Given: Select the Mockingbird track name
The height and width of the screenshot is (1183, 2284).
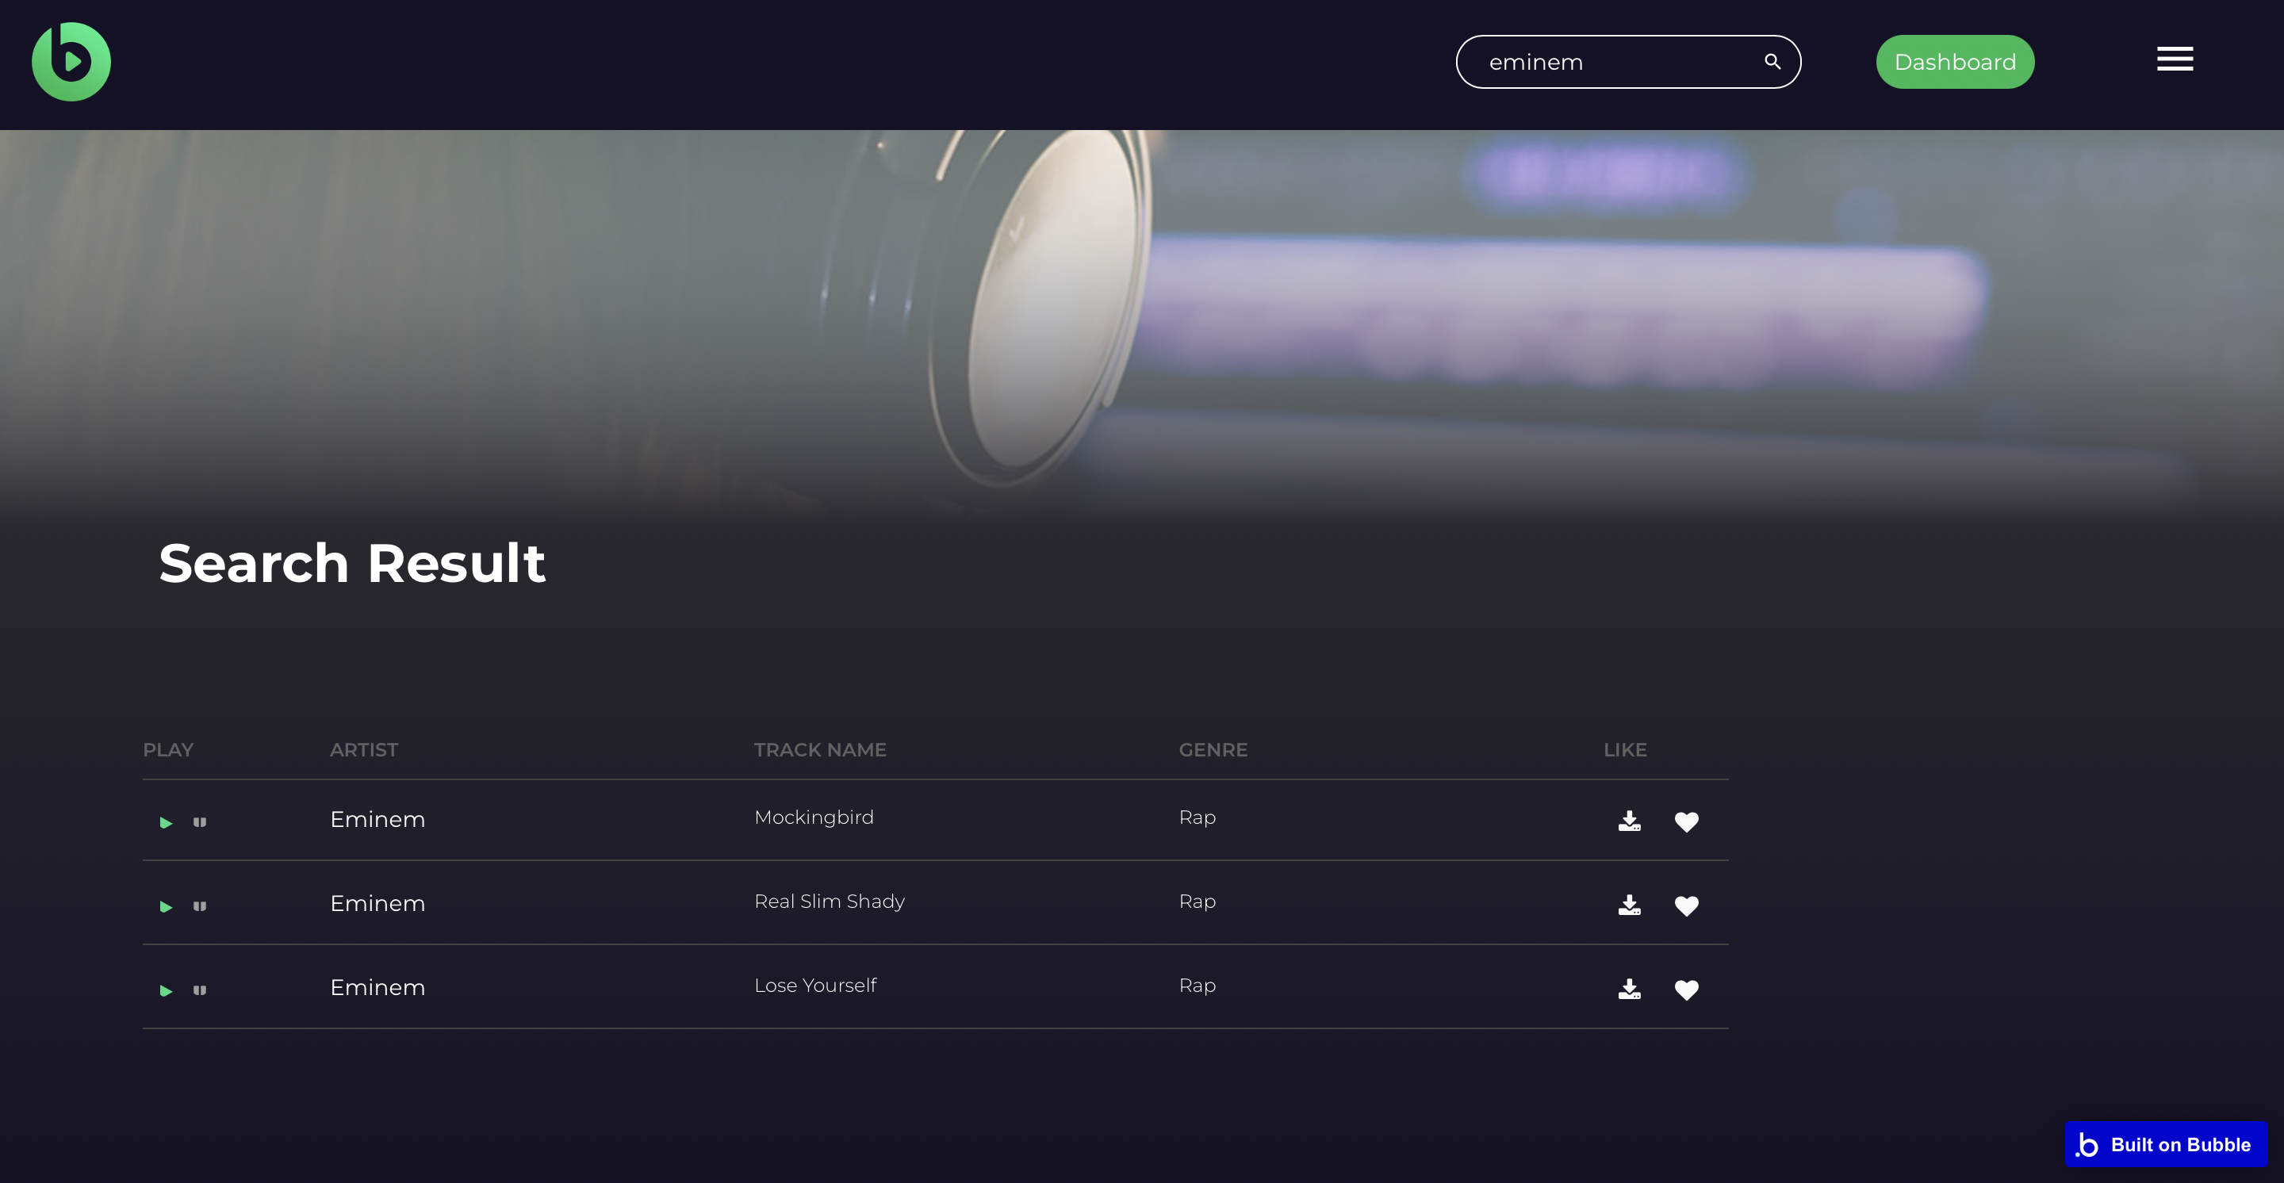Looking at the screenshot, I should [813, 817].
